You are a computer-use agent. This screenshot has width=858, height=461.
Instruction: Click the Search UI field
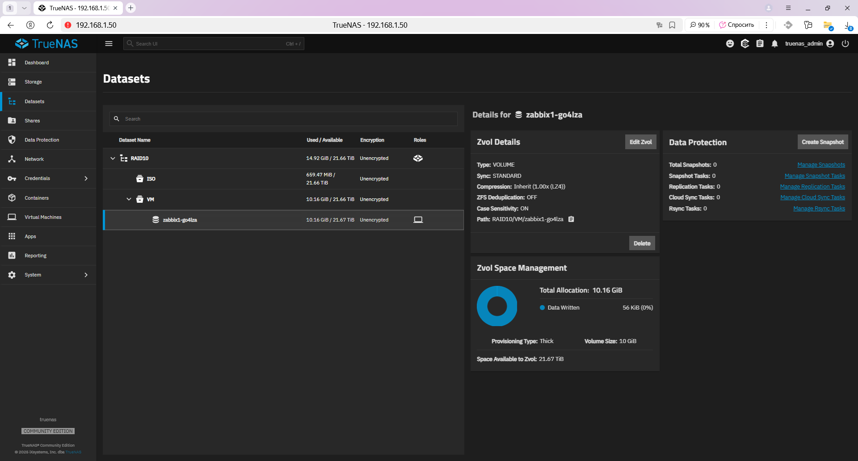click(x=214, y=44)
